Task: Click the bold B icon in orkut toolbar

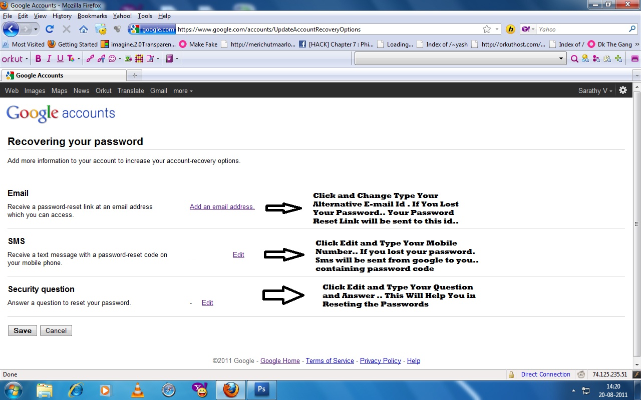Action: 38,58
